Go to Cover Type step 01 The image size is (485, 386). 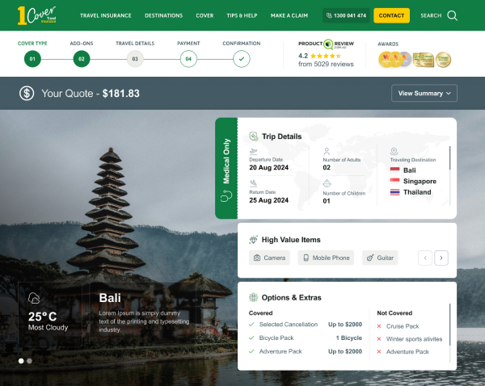tap(32, 58)
